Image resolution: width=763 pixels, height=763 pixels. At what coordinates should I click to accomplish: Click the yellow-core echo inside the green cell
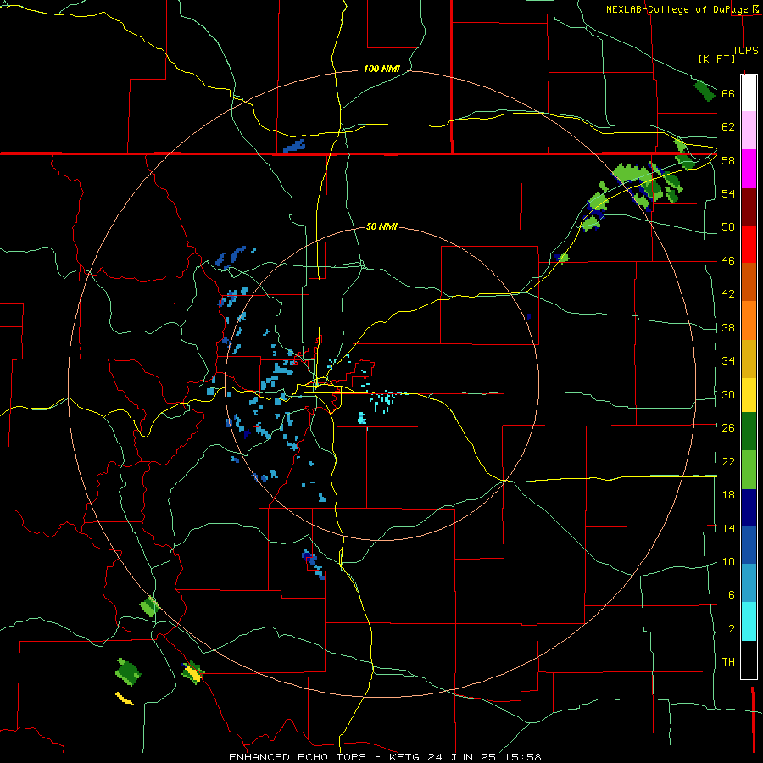193,675
